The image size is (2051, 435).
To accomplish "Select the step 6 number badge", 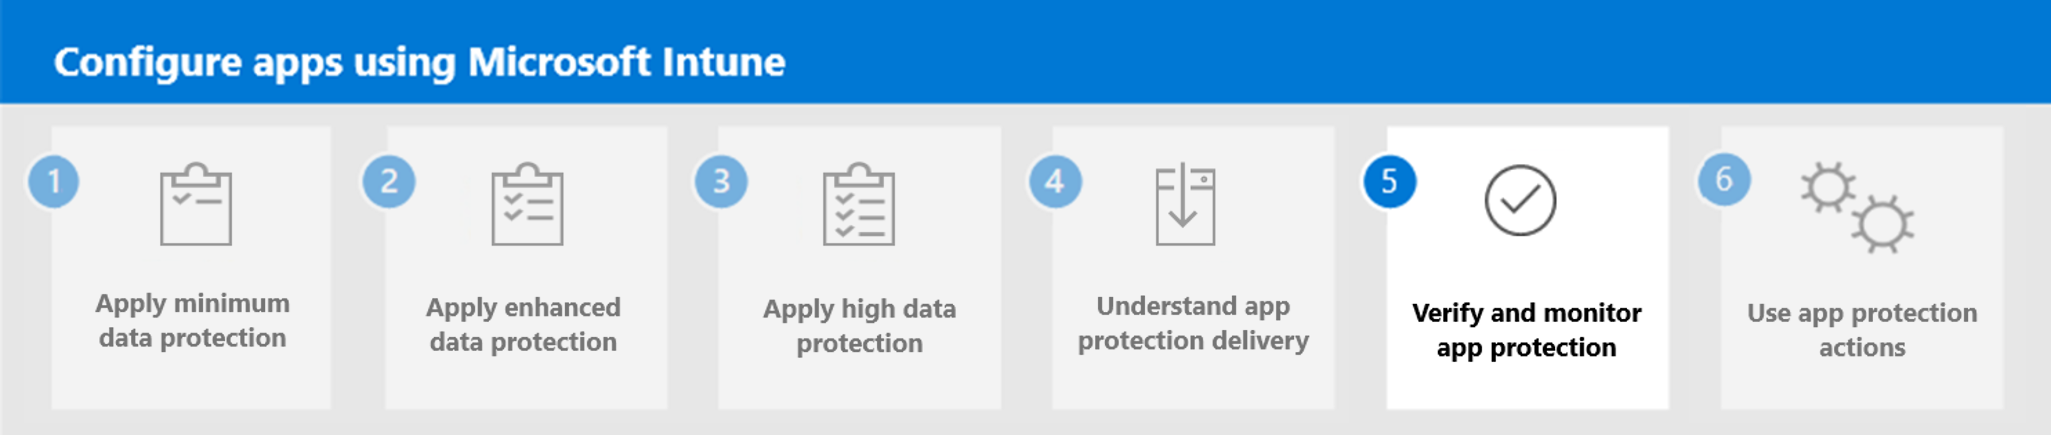I will [1724, 180].
